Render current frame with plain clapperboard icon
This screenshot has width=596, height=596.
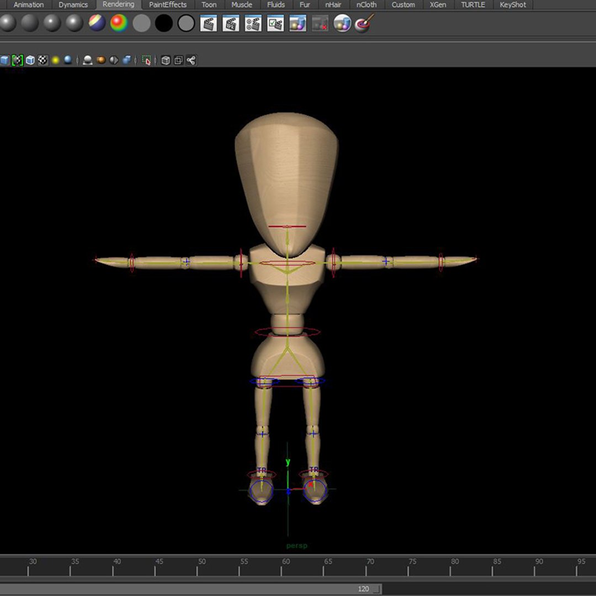tap(208, 23)
